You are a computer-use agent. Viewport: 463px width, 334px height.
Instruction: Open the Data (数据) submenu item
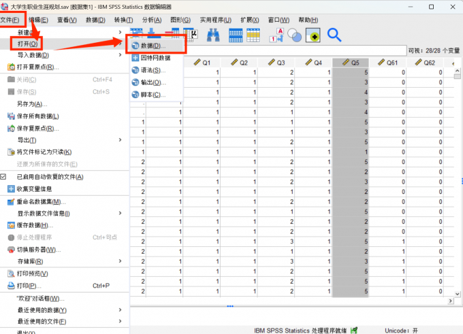[156, 46]
